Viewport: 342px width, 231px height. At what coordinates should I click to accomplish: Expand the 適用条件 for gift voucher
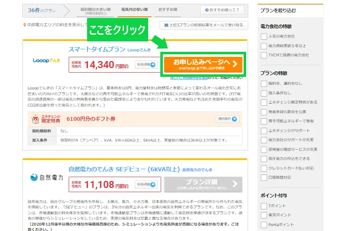coord(227,119)
